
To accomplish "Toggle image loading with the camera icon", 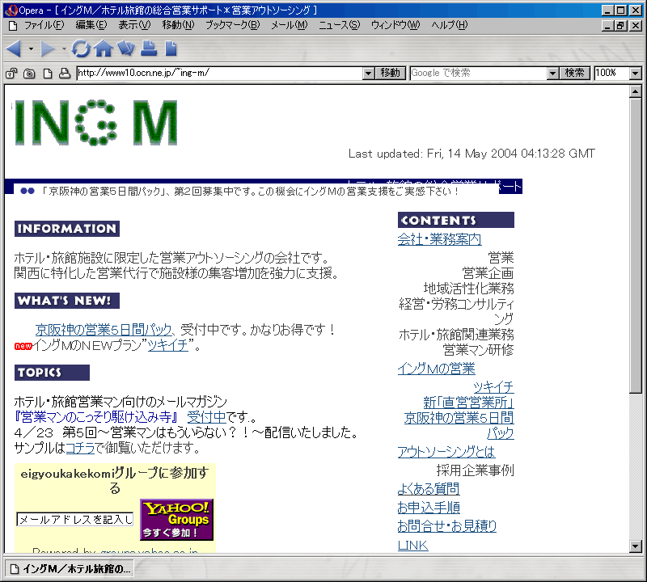I will (29, 74).
